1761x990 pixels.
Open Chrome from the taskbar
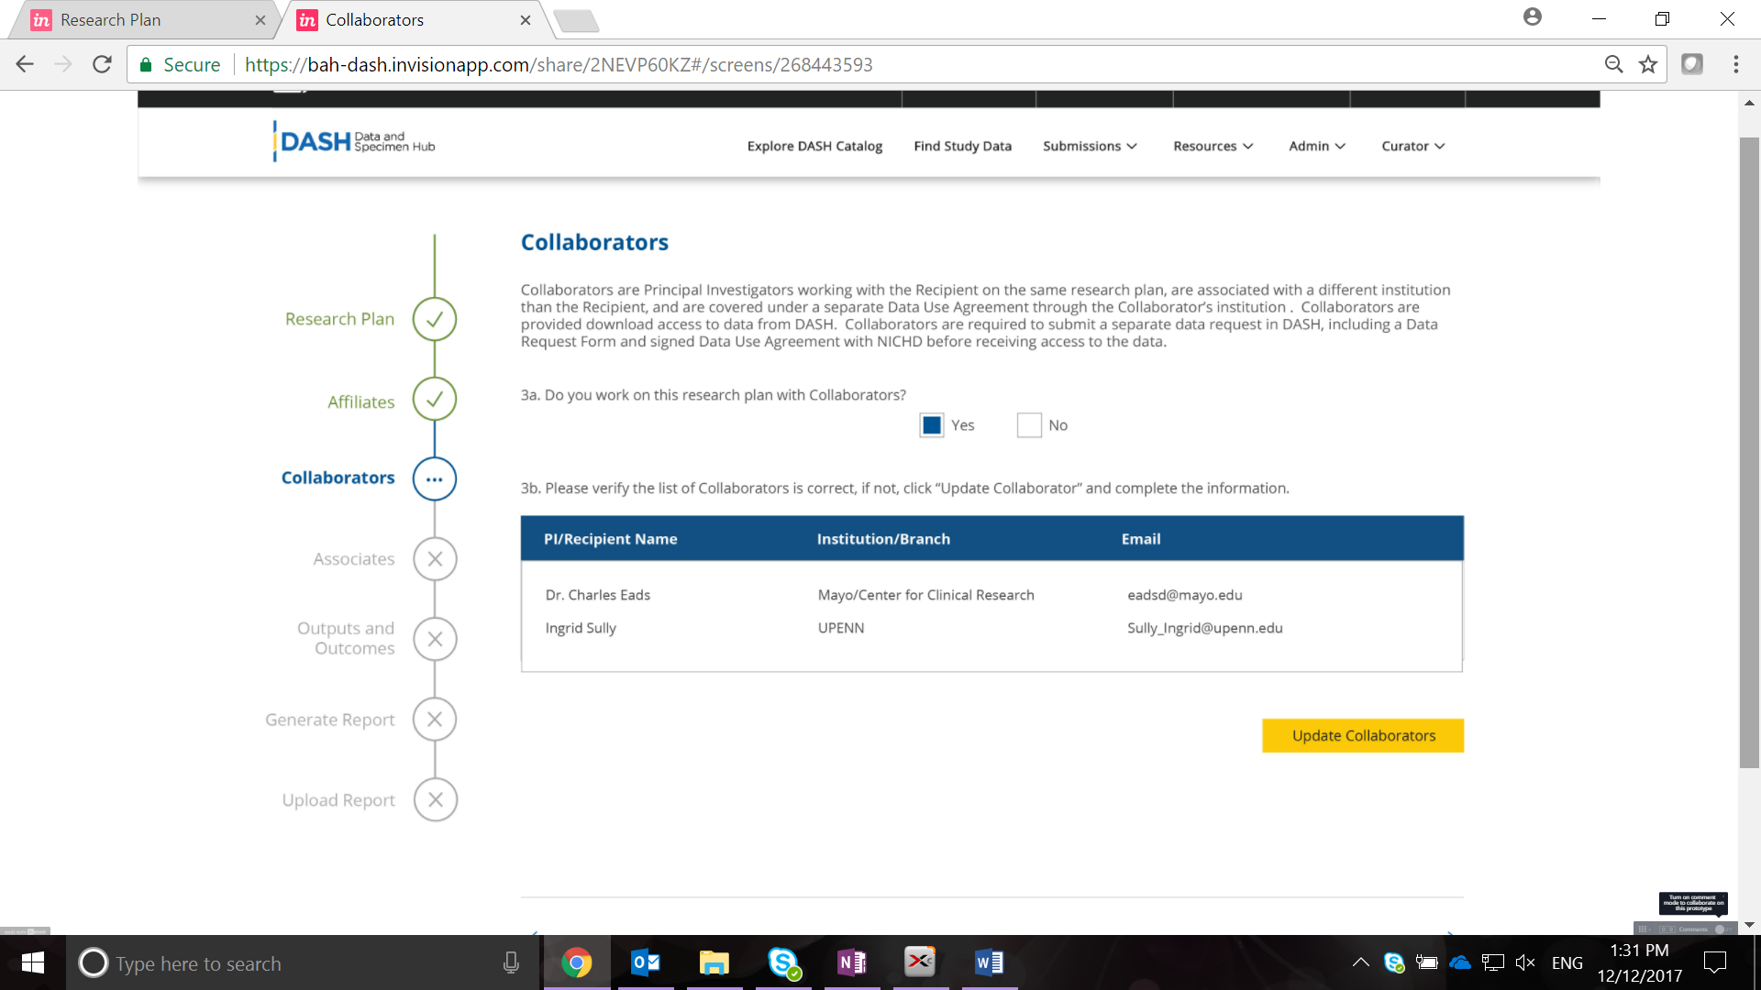point(576,962)
